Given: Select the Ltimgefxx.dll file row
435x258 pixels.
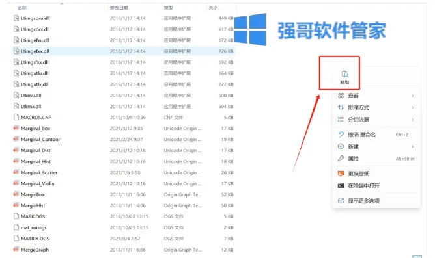Looking at the screenshot, I should pyautogui.click(x=124, y=51).
